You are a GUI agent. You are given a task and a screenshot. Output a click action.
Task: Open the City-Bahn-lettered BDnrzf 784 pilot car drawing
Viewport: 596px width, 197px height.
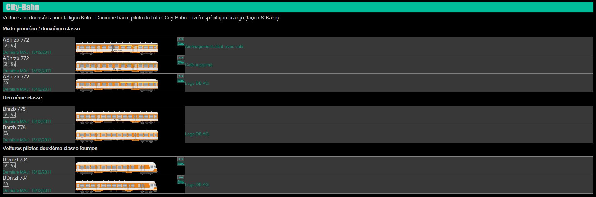tap(117, 168)
